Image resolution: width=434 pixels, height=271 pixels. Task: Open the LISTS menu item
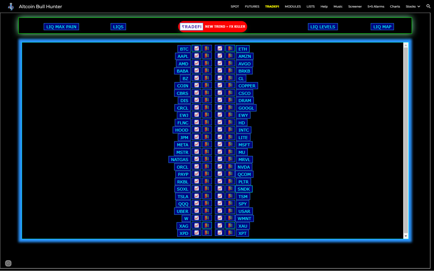[311, 7]
